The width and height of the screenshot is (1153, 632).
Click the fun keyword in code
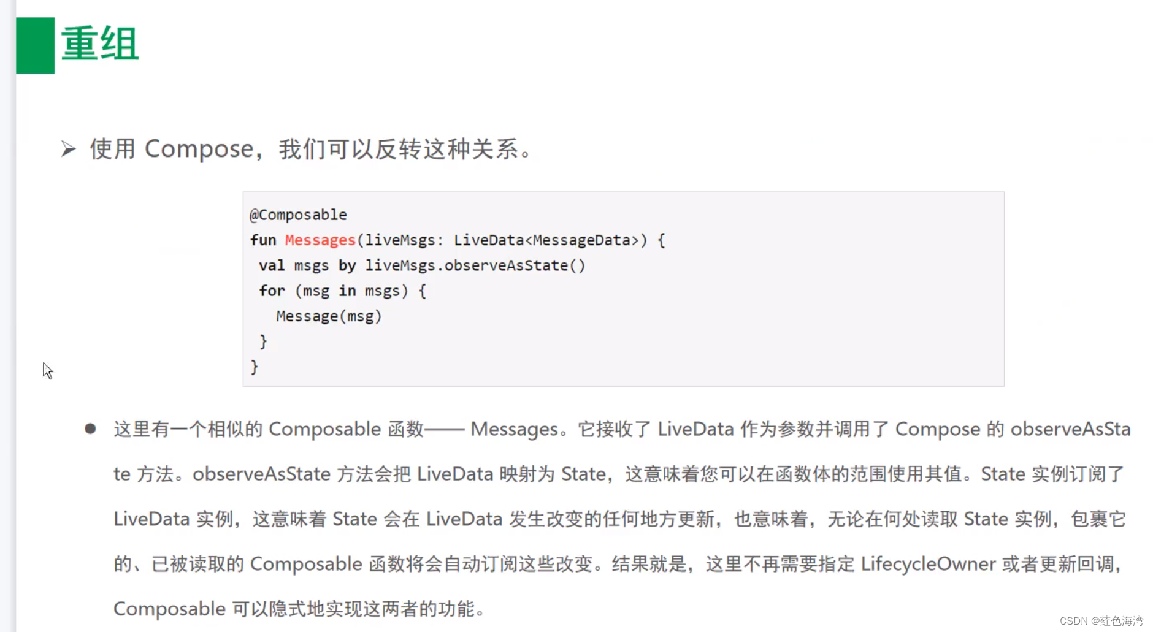tap(263, 240)
